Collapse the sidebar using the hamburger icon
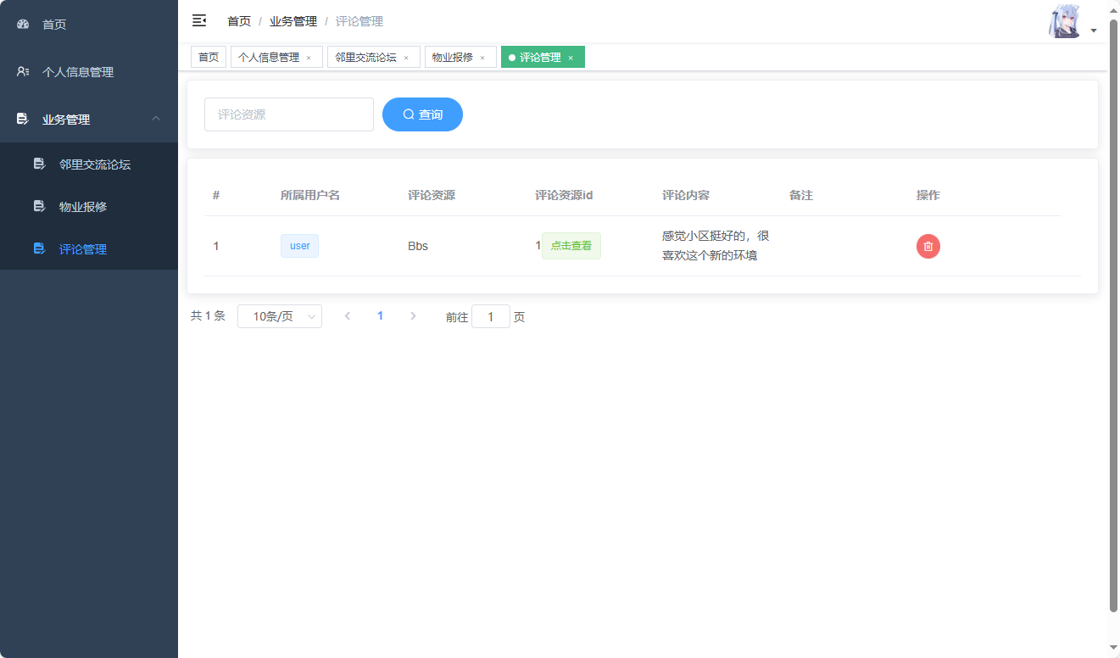The height and width of the screenshot is (658, 1120). click(x=199, y=20)
